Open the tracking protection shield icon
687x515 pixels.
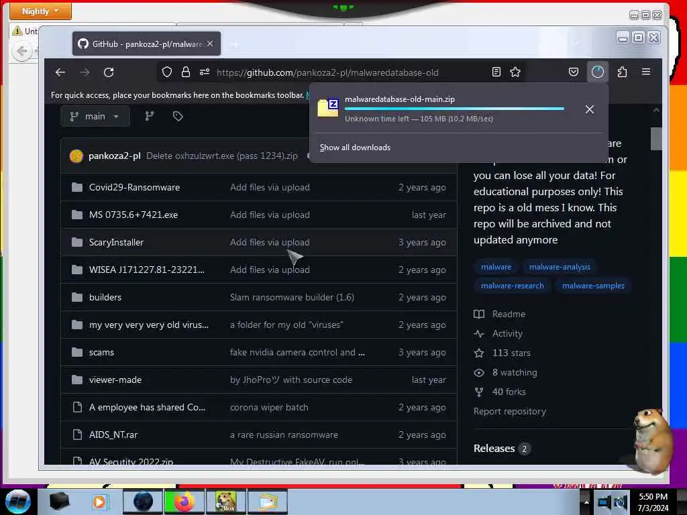coord(167,72)
